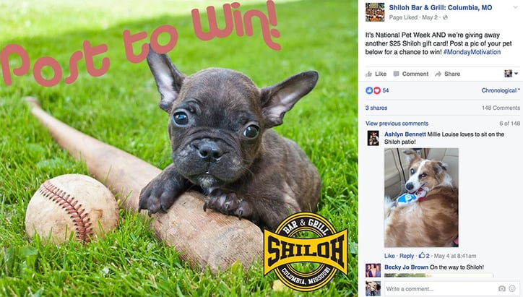This screenshot has height=297, width=523.
Task: Attach a photo using camera icon
Action: point(501,288)
